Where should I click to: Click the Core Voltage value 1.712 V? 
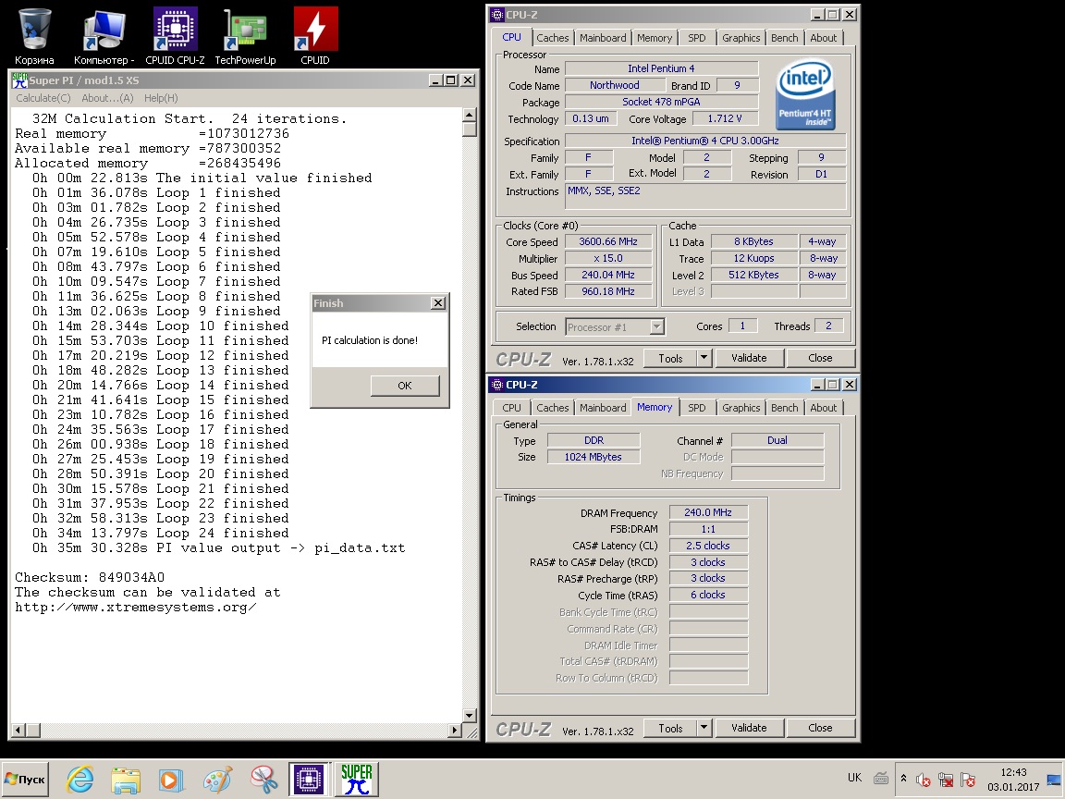click(x=725, y=119)
